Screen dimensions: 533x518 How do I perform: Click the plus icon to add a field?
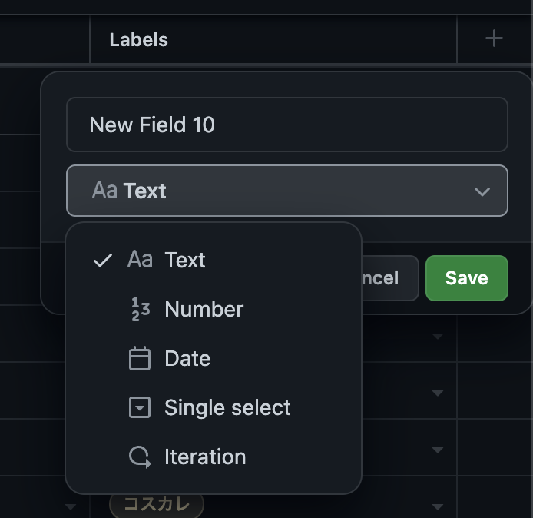pos(494,38)
